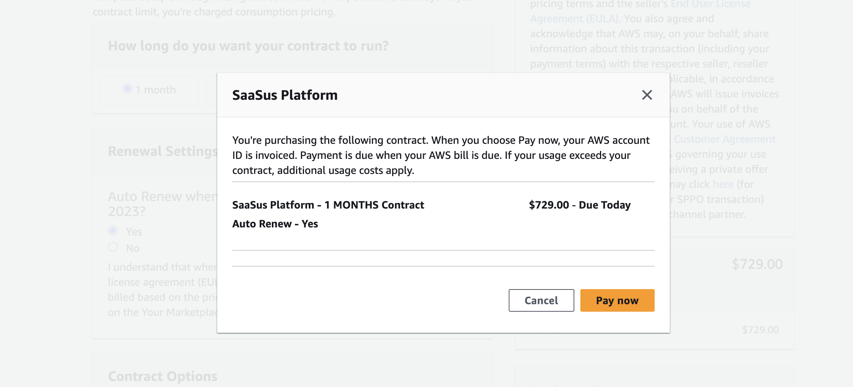Click the small grey $729.00 subtotal

(760, 330)
